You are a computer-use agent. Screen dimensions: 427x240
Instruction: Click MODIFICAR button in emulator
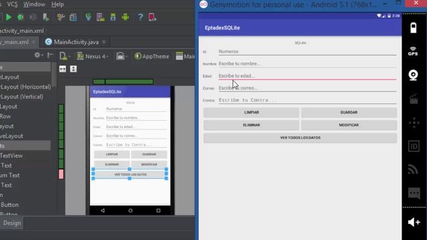[x=349, y=125]
